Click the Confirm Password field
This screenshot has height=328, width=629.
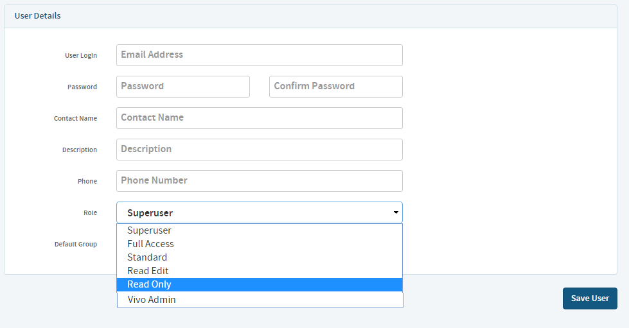[x=336, y=87]
